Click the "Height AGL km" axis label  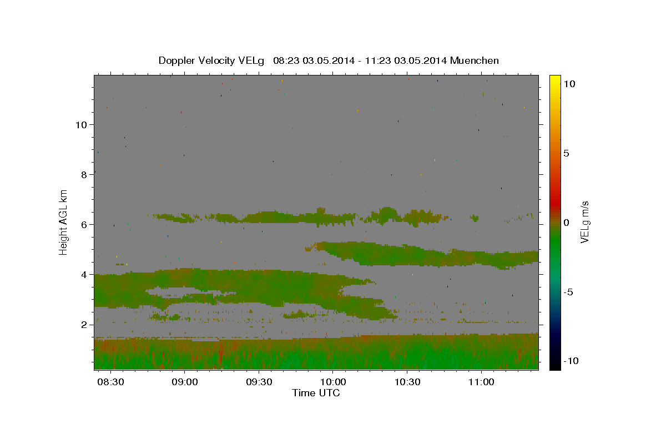click(x=64, y=222)
